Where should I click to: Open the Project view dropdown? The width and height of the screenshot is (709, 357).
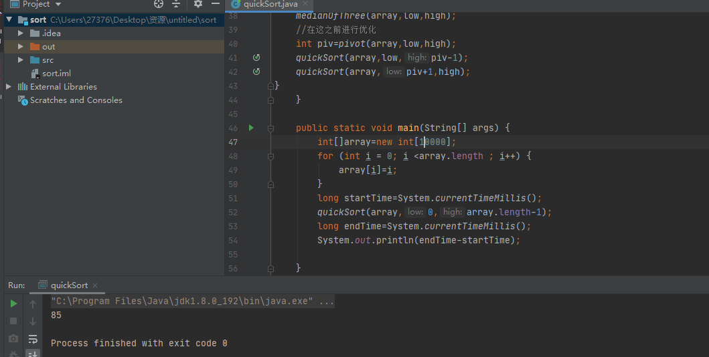(x=58, y=4)
